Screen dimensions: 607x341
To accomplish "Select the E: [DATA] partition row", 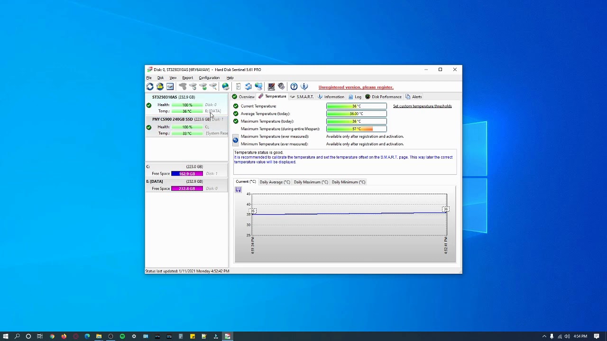I will tap(187, 185).
